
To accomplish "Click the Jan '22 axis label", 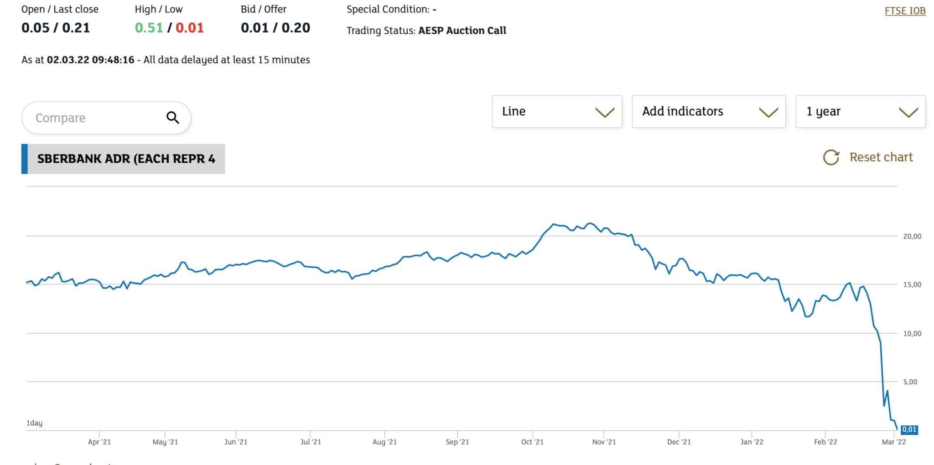I will point(752,442).
